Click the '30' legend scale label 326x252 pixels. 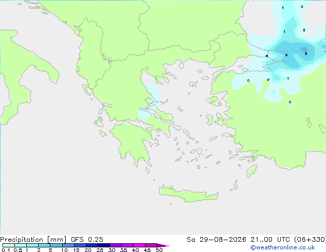coord(112,250)
